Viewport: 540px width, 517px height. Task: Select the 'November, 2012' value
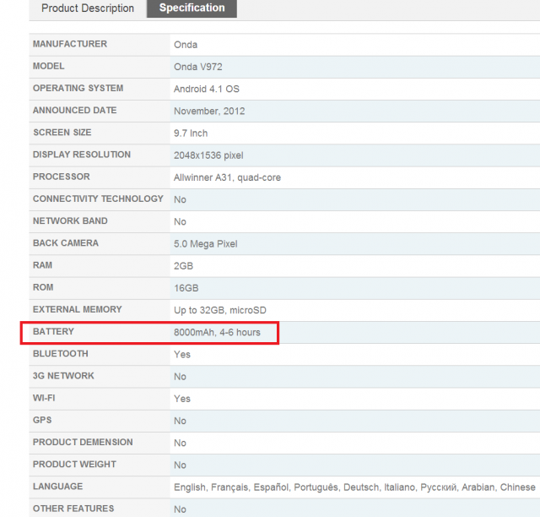209,111
